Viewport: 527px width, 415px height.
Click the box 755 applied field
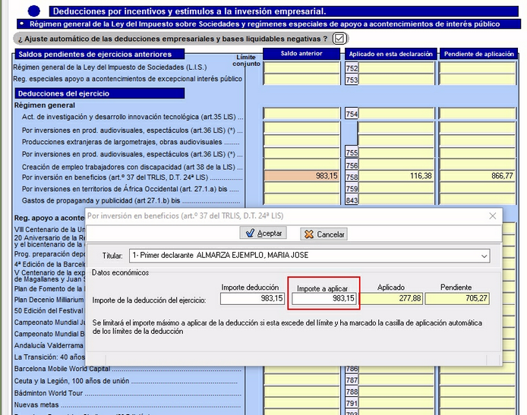[396, 152]
